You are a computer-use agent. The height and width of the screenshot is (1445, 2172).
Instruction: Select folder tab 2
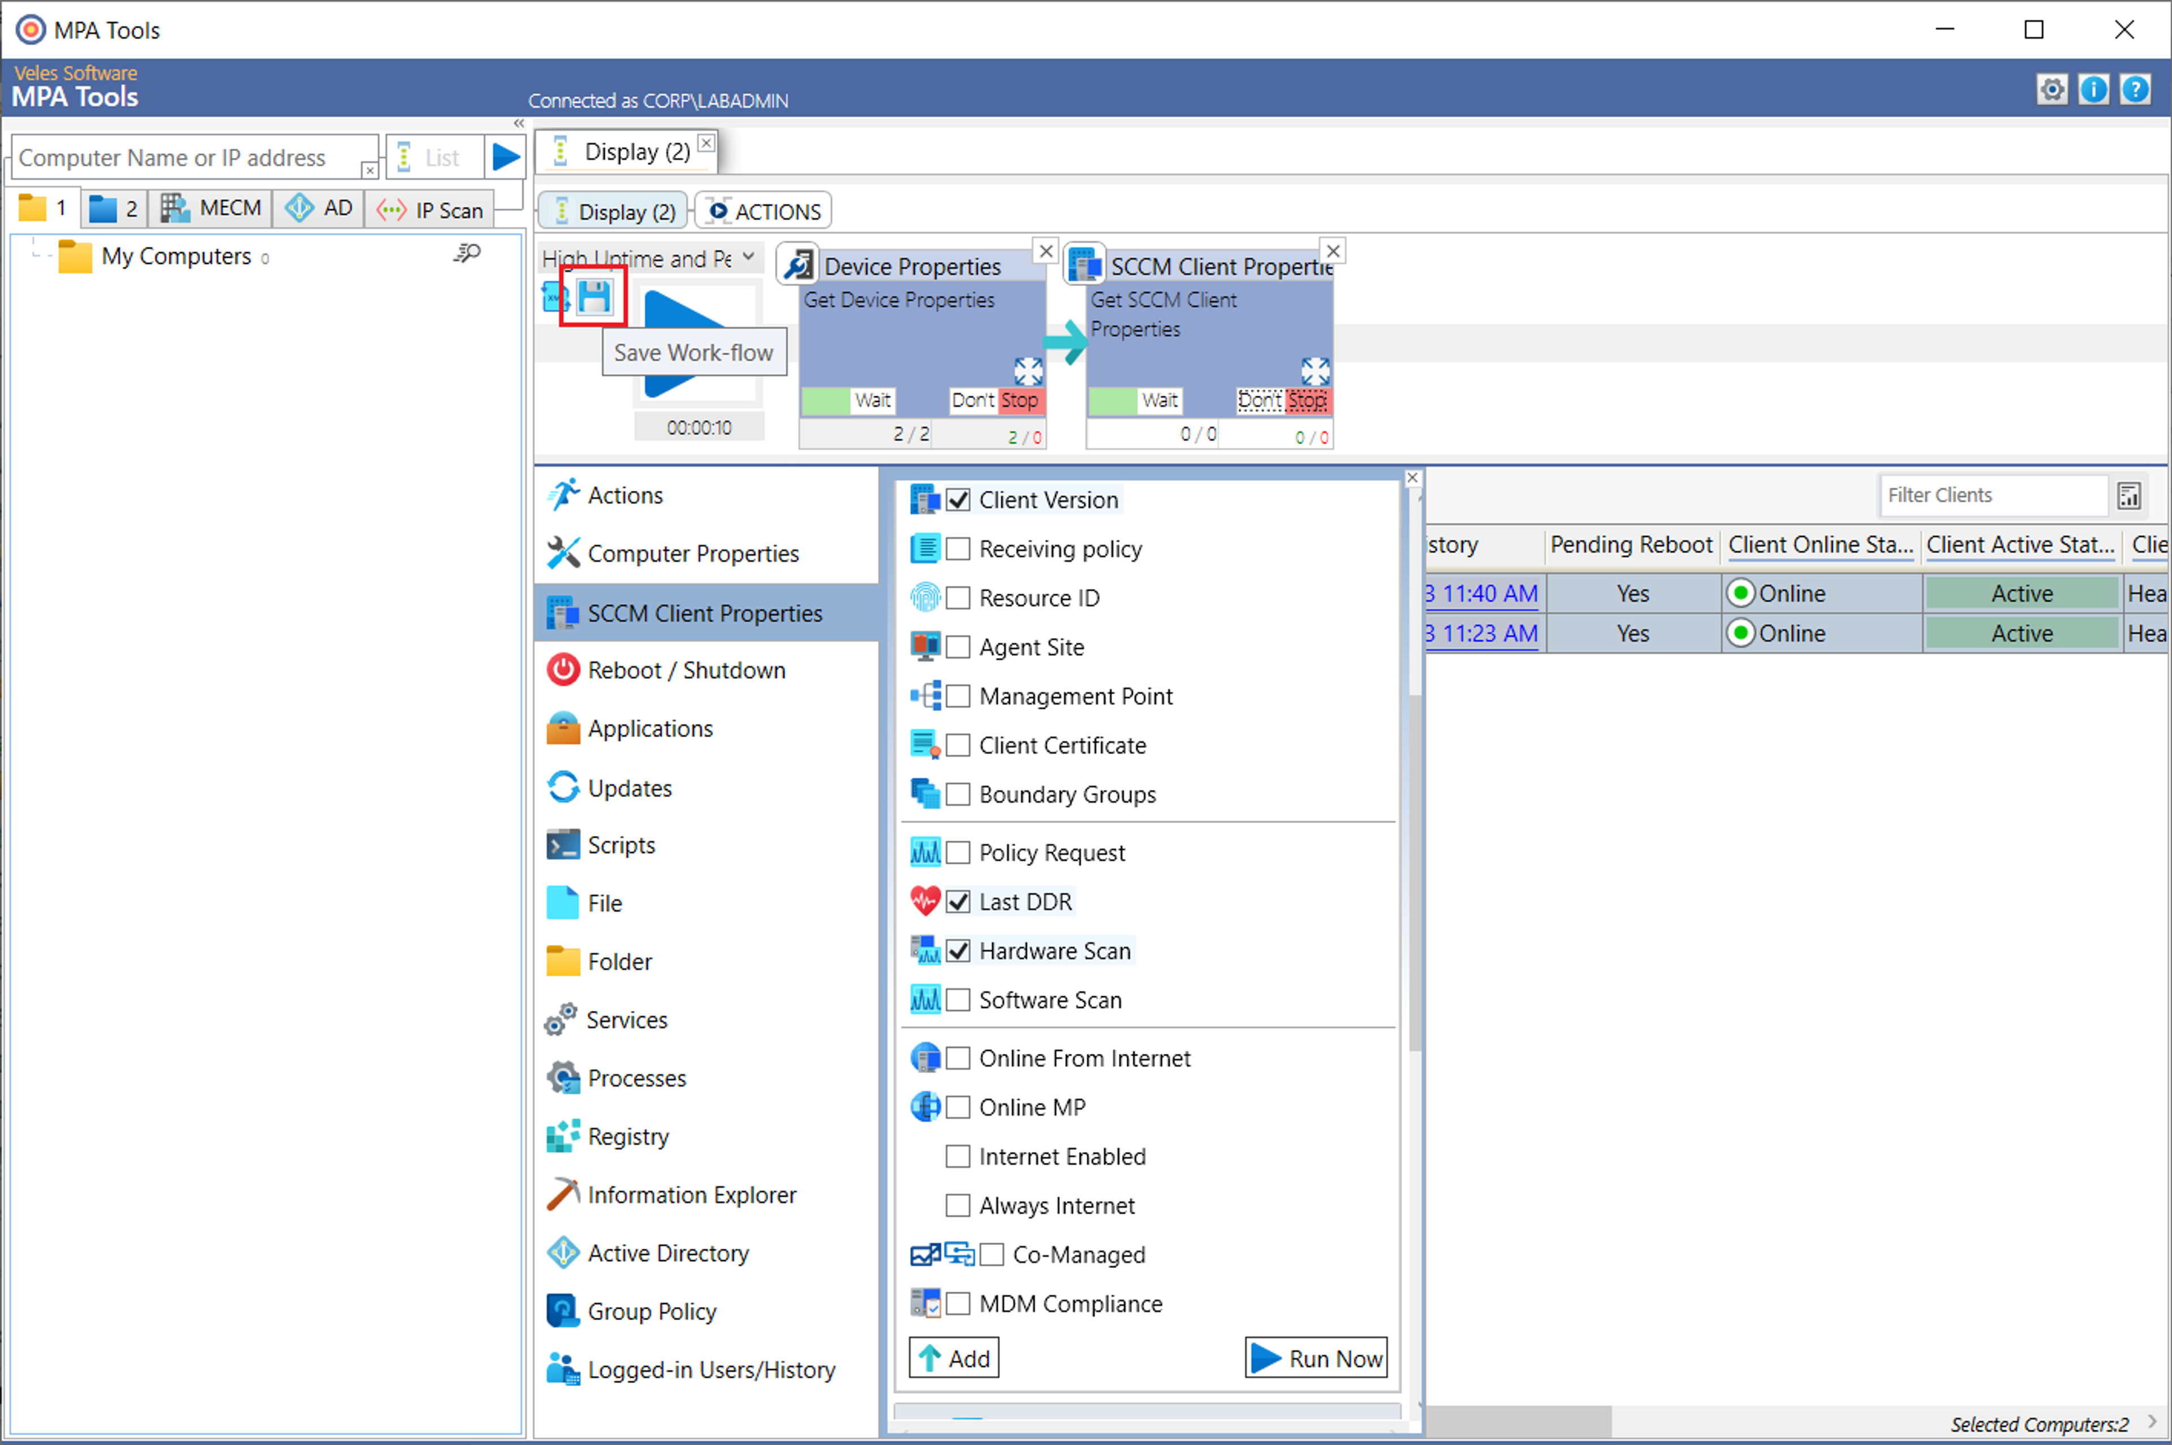pos(114,208)
